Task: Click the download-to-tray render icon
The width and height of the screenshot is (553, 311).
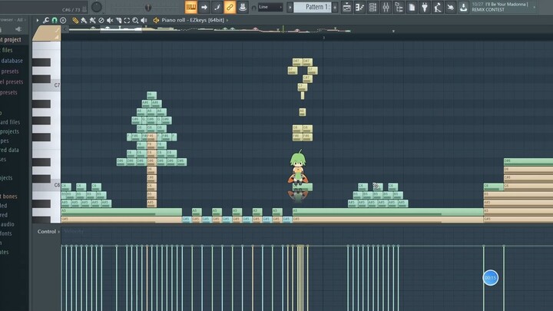Action: (463, 7)
